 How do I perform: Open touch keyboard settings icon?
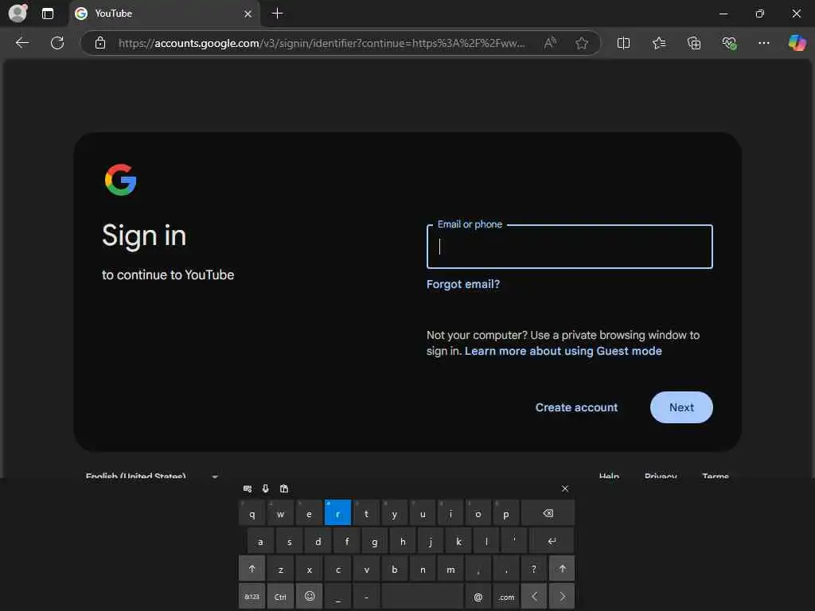248,488
